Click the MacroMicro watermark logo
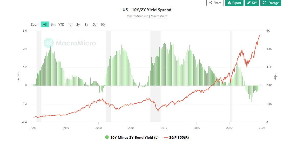 click(x=70, y=43)
